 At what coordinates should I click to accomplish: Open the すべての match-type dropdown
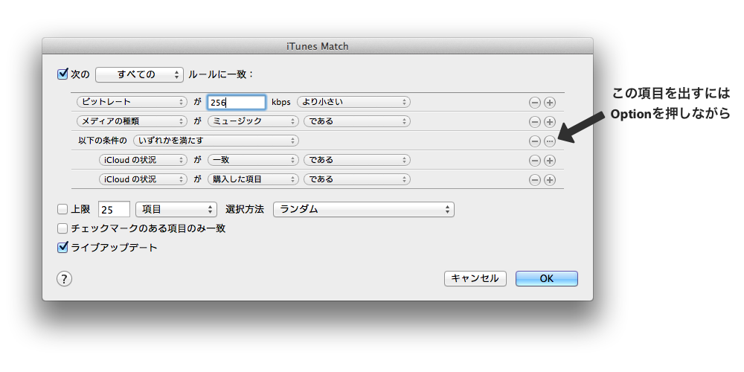pyautogui.click(x=140, y=74)
